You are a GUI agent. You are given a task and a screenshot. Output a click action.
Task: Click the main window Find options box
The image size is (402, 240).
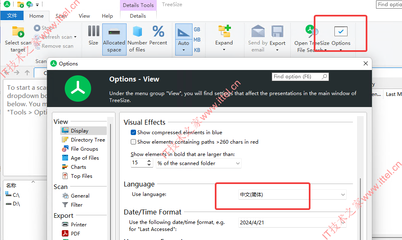pos(389,5)
